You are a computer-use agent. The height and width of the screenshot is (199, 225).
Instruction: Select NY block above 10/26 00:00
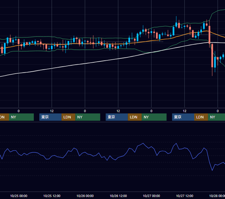click(x=88, y=117)
